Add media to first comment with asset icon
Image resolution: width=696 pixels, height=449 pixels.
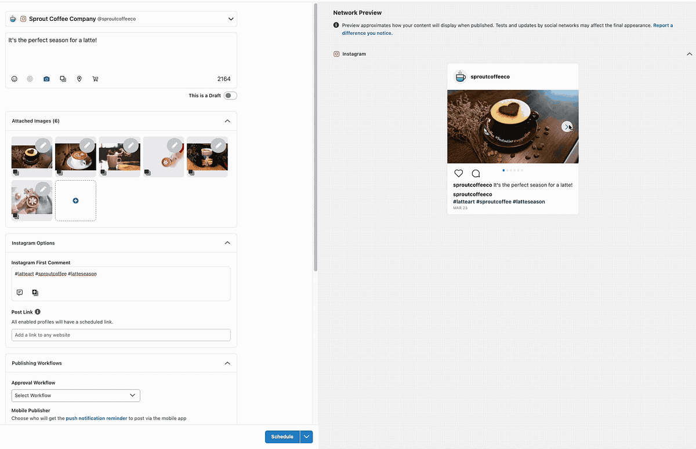[35, 293]
